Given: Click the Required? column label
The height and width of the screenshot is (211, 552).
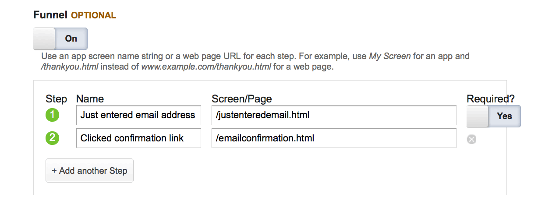Looking at the screenshot, I should 491,99.
